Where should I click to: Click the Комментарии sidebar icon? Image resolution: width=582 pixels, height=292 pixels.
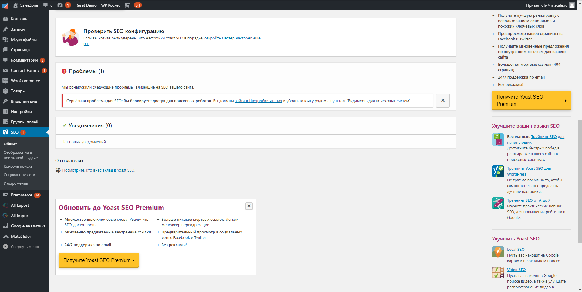(5, 60)
